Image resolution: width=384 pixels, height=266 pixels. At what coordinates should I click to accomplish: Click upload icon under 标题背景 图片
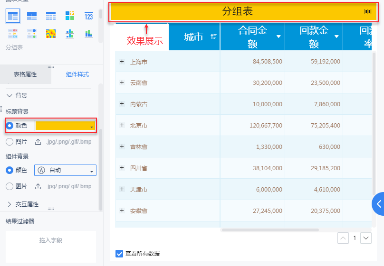38,142
